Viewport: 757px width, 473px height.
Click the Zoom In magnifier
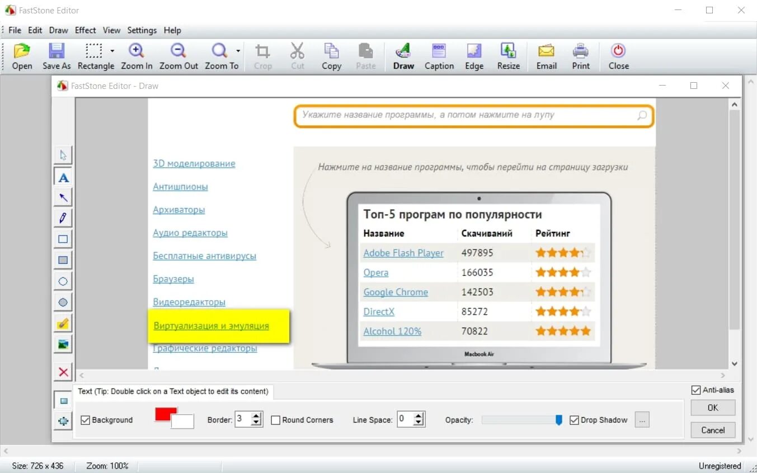137,56
